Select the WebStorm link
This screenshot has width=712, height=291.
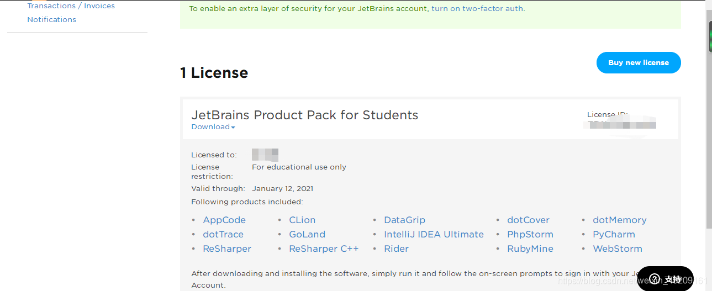click(x=618, y=248)
